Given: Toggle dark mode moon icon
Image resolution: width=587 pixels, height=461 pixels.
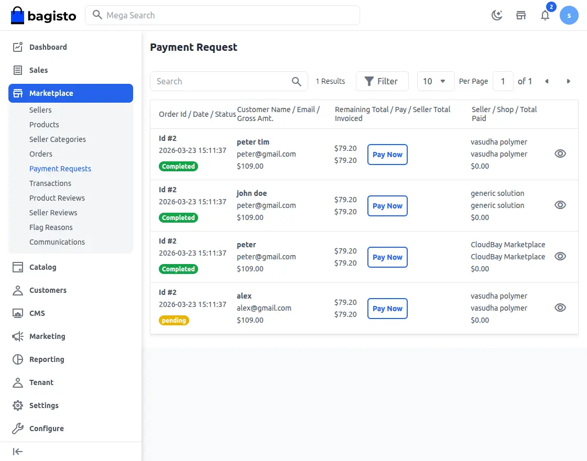Looking at the screenshot, I should [497, 15].
